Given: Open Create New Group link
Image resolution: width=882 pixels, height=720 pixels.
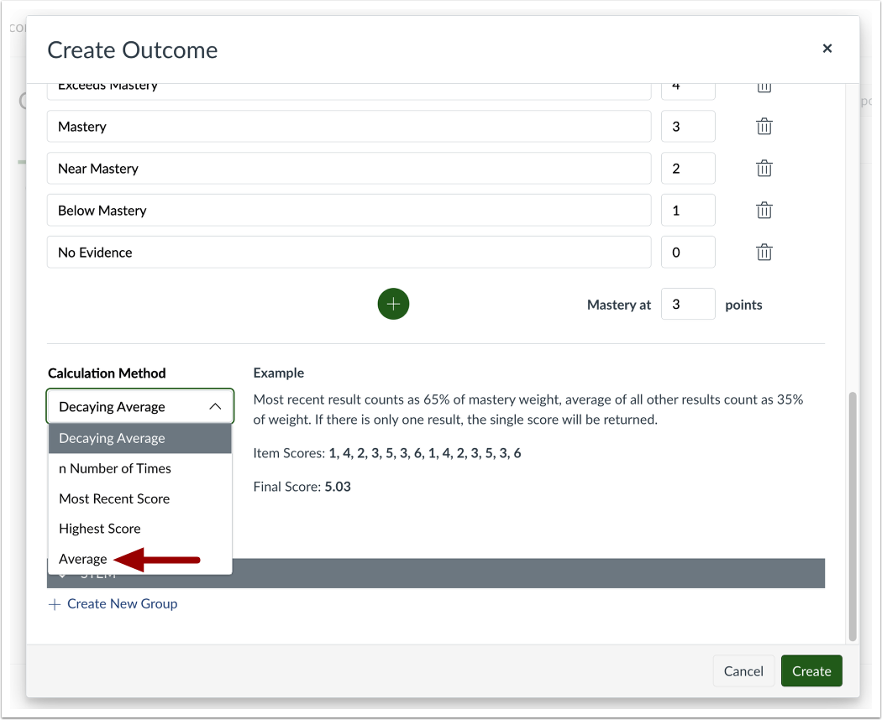Looking at the screenshot, I should coord(122,604).
